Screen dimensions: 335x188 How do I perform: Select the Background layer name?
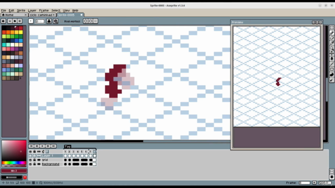(50, 164)
